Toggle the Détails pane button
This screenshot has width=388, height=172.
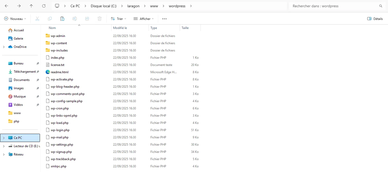[x=375, y=19]
